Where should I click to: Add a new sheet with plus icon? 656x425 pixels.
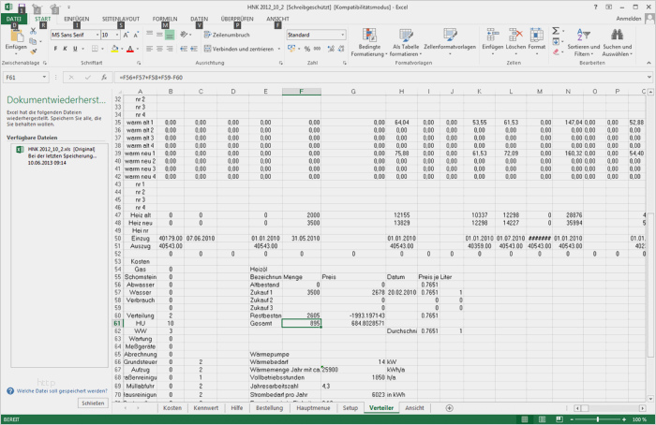[x=449, y=408]
